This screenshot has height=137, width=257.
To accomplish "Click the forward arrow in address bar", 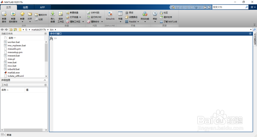I will click(6, 29).
